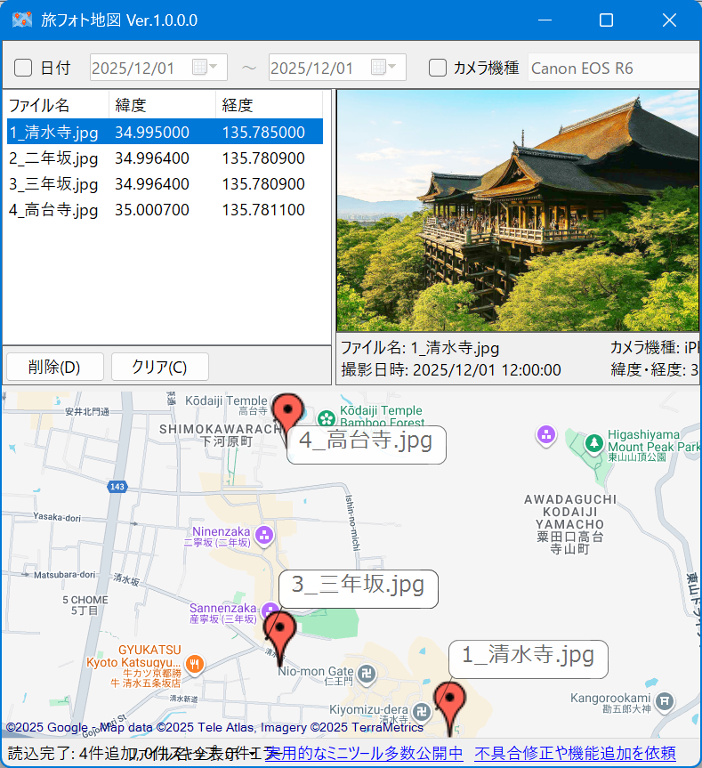Click the red map pin for 4_高台寺.jpg
The height and width of the screenshot is (768, 702).
[288, 414]
